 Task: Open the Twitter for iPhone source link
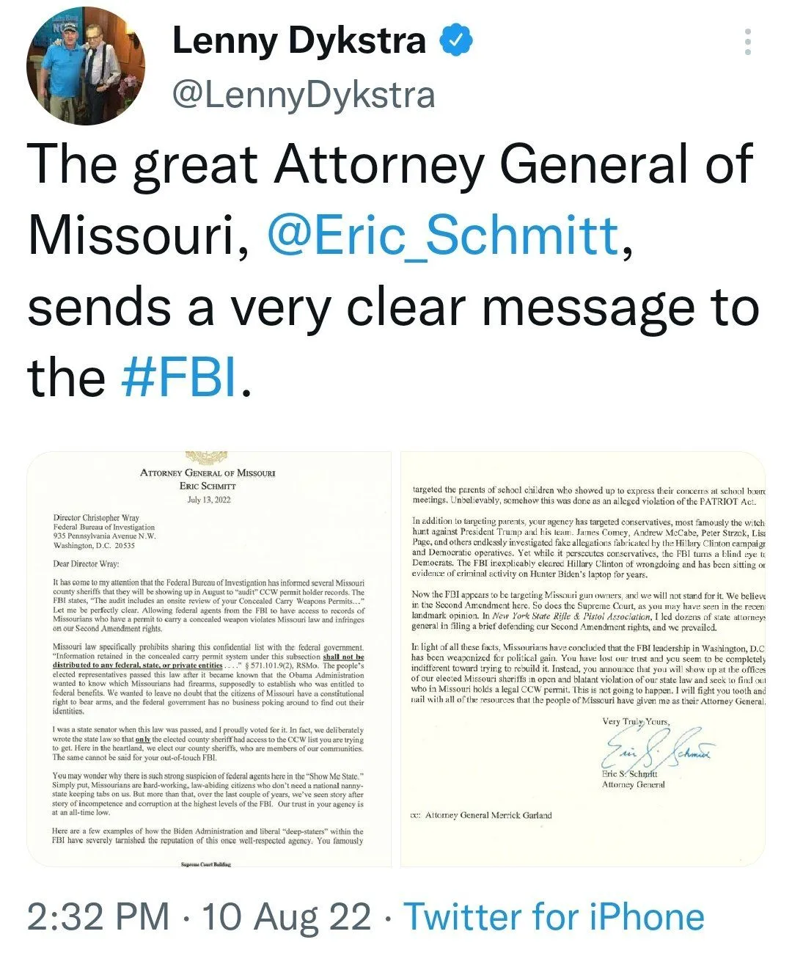pos(554,917)
